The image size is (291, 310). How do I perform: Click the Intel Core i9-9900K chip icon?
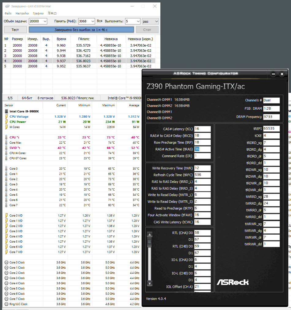(6, 111)
